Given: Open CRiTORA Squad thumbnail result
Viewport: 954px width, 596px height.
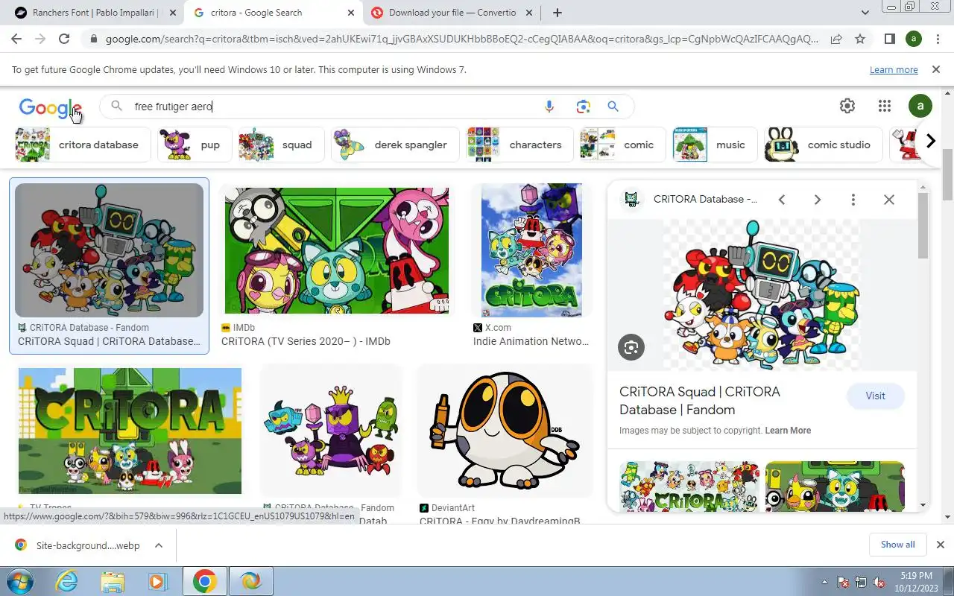Looking at the screenshot, I should coord(109,250).
